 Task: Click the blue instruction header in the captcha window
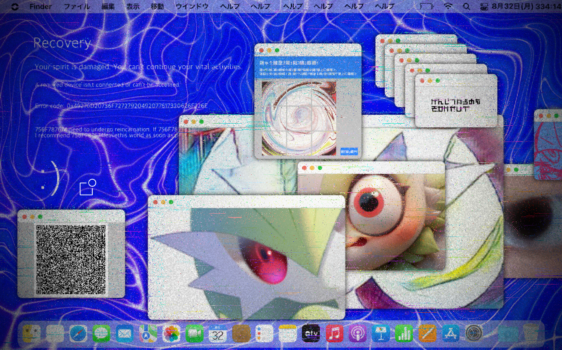pyautogui.click(x=308, y=67)
